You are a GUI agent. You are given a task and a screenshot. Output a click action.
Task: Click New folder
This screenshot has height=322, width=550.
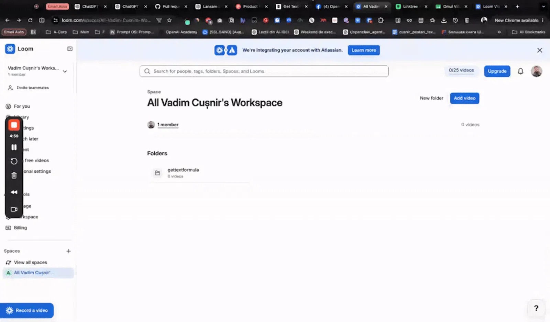431,98
